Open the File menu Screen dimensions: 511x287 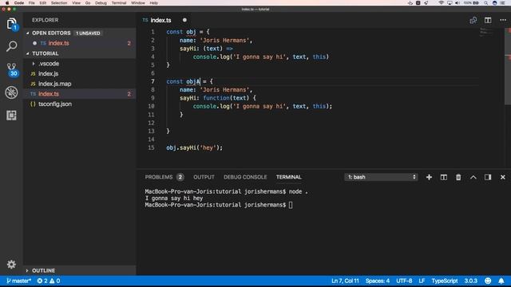(32, 3)
